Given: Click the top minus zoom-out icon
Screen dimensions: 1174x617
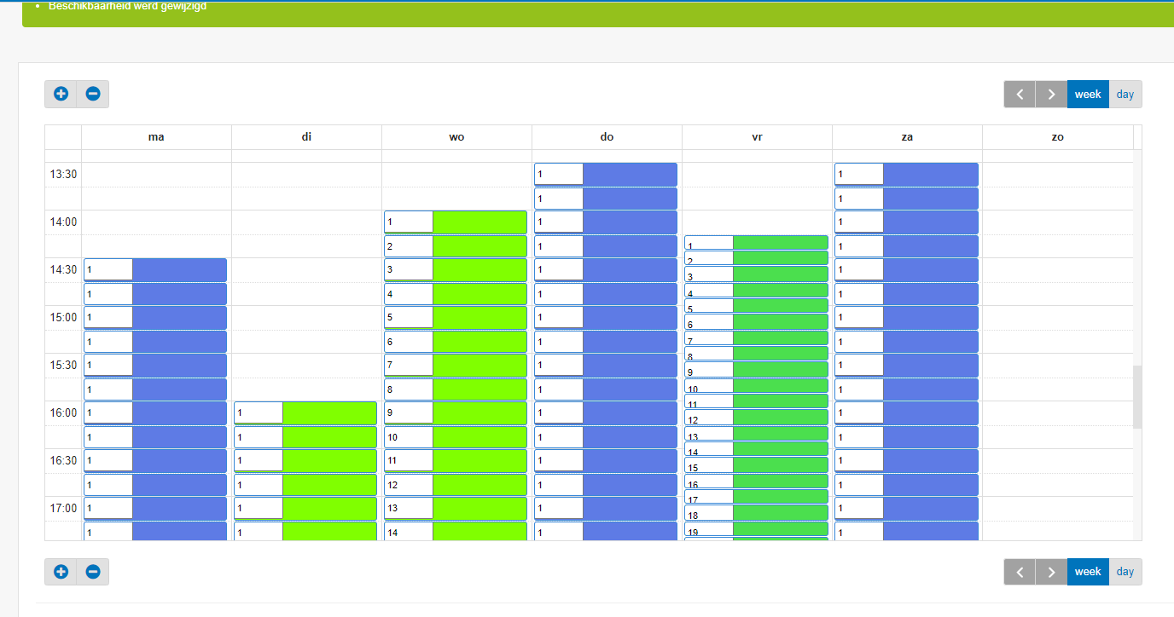Looking at the screenshot, I should 93,94.
